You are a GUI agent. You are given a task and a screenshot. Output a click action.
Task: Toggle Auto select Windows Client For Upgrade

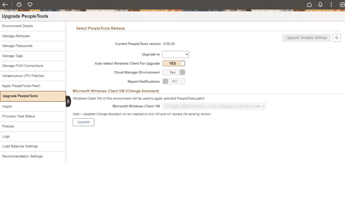[x=173, y=63]
